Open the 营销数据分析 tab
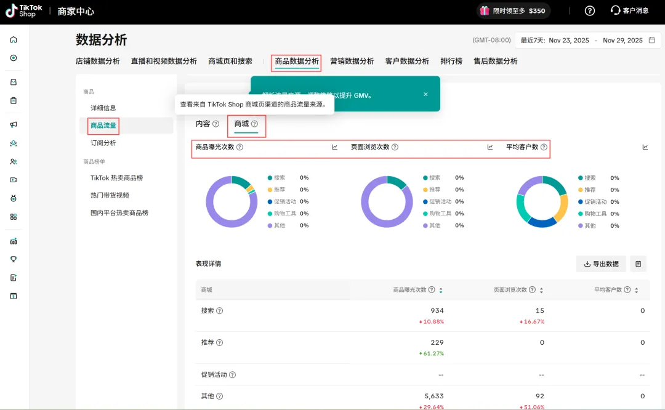The image size is (665, 410). [352, 61]
